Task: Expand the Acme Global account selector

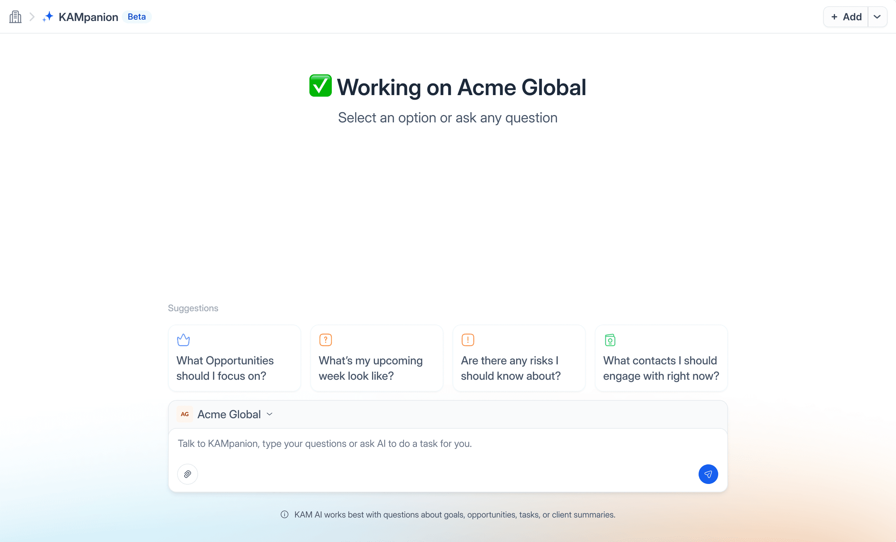Action: tap(270, 414)
